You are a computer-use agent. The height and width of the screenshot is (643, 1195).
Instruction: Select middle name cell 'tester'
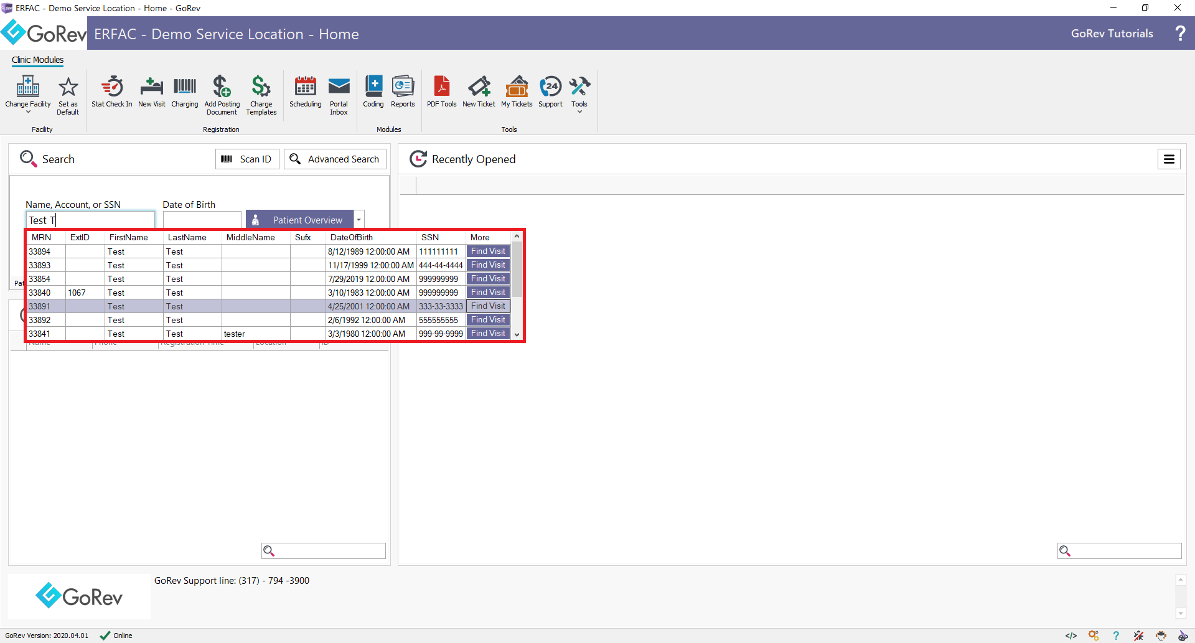pyautogui.click(x=256, y=334)
